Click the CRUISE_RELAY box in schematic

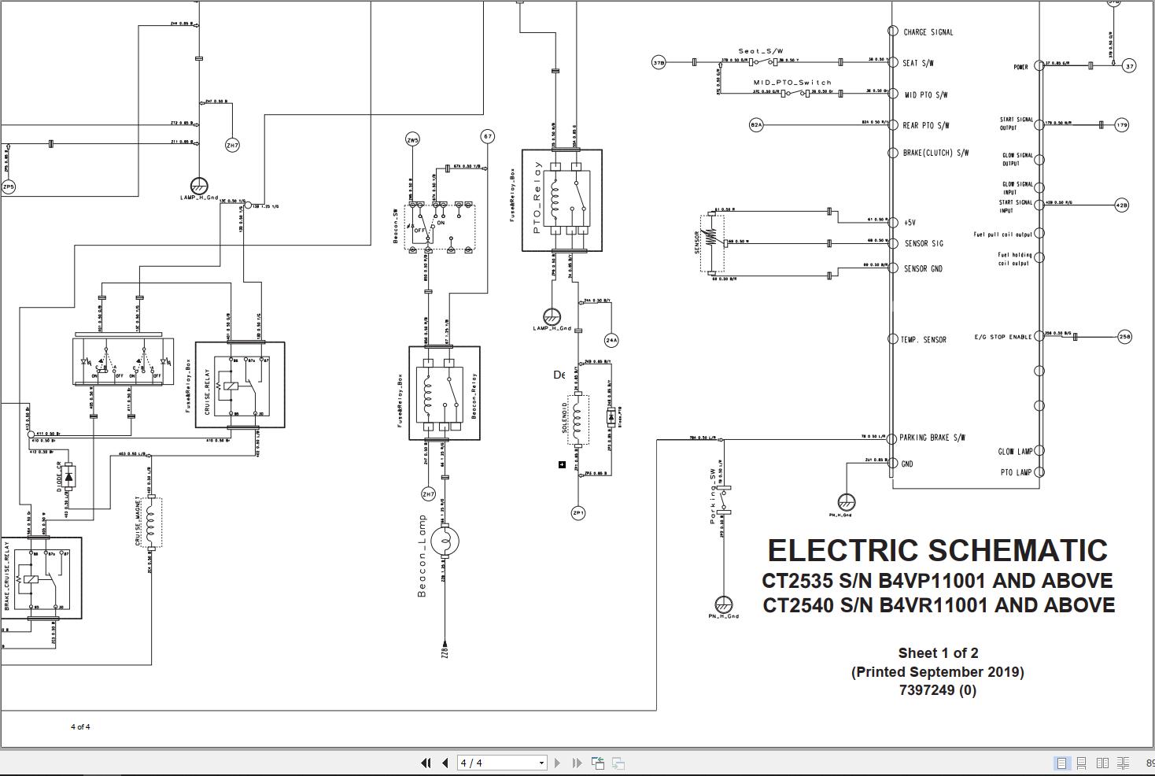240,385
